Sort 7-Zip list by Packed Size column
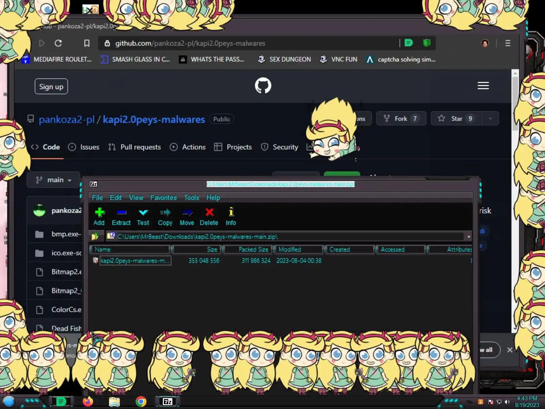 [248, 249]
